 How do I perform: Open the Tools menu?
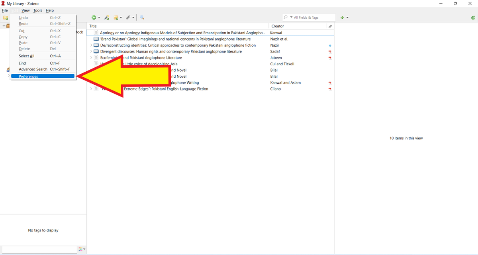37,10
